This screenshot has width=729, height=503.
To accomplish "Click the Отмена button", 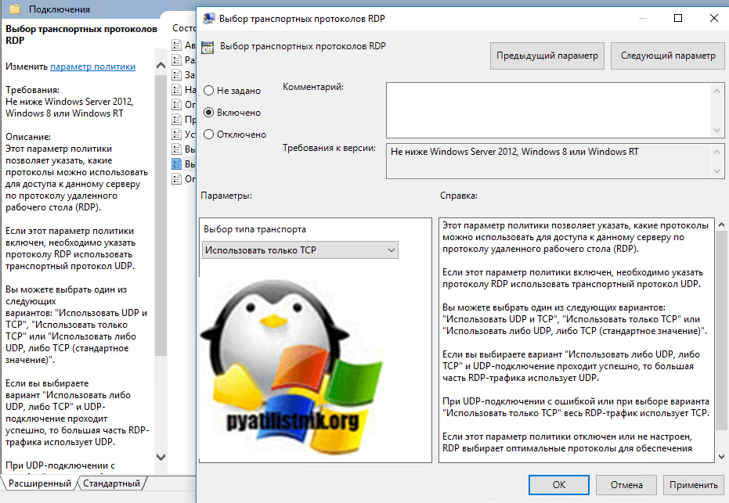I will coord(626,485).
